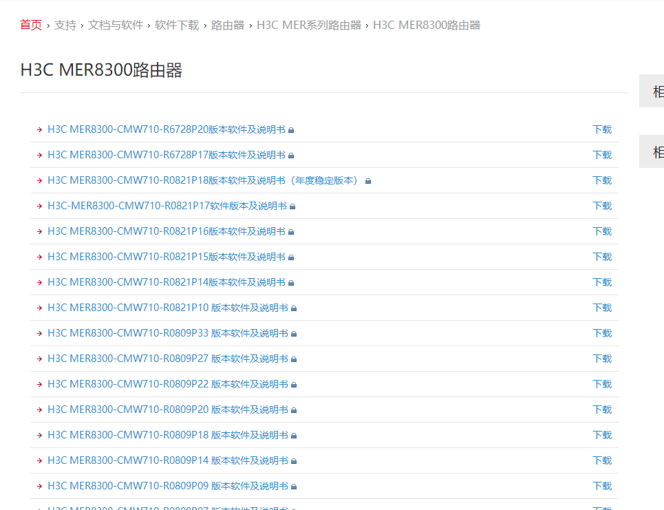
Task: Open H3C MER系列路由器 breadcrumb link
Action: 309,25
